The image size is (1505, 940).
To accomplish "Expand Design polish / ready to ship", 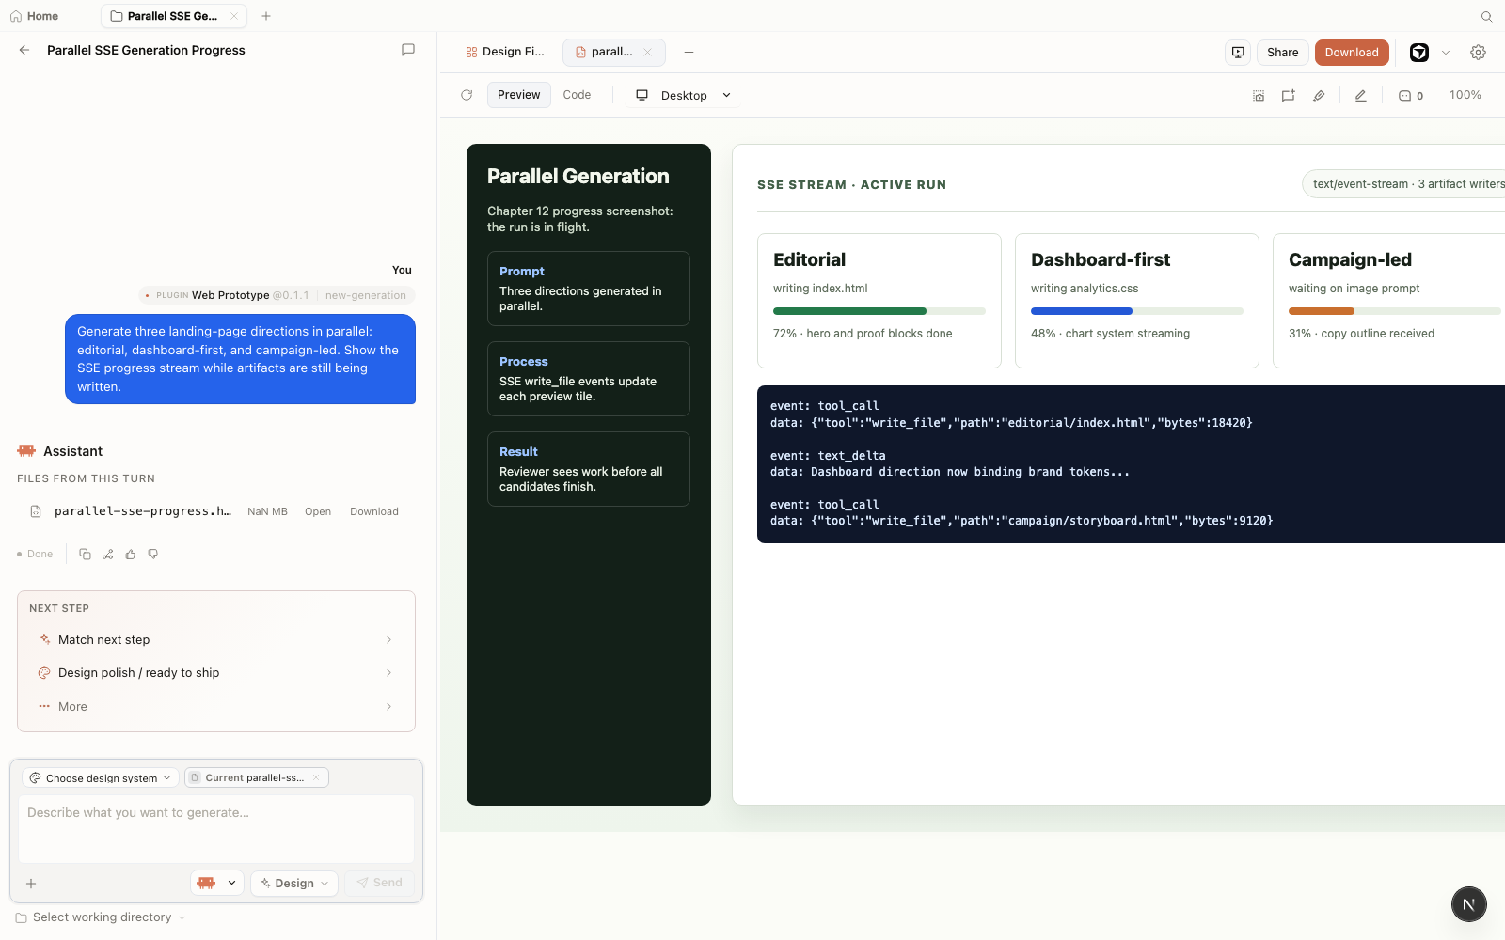I will click(216, 673).
